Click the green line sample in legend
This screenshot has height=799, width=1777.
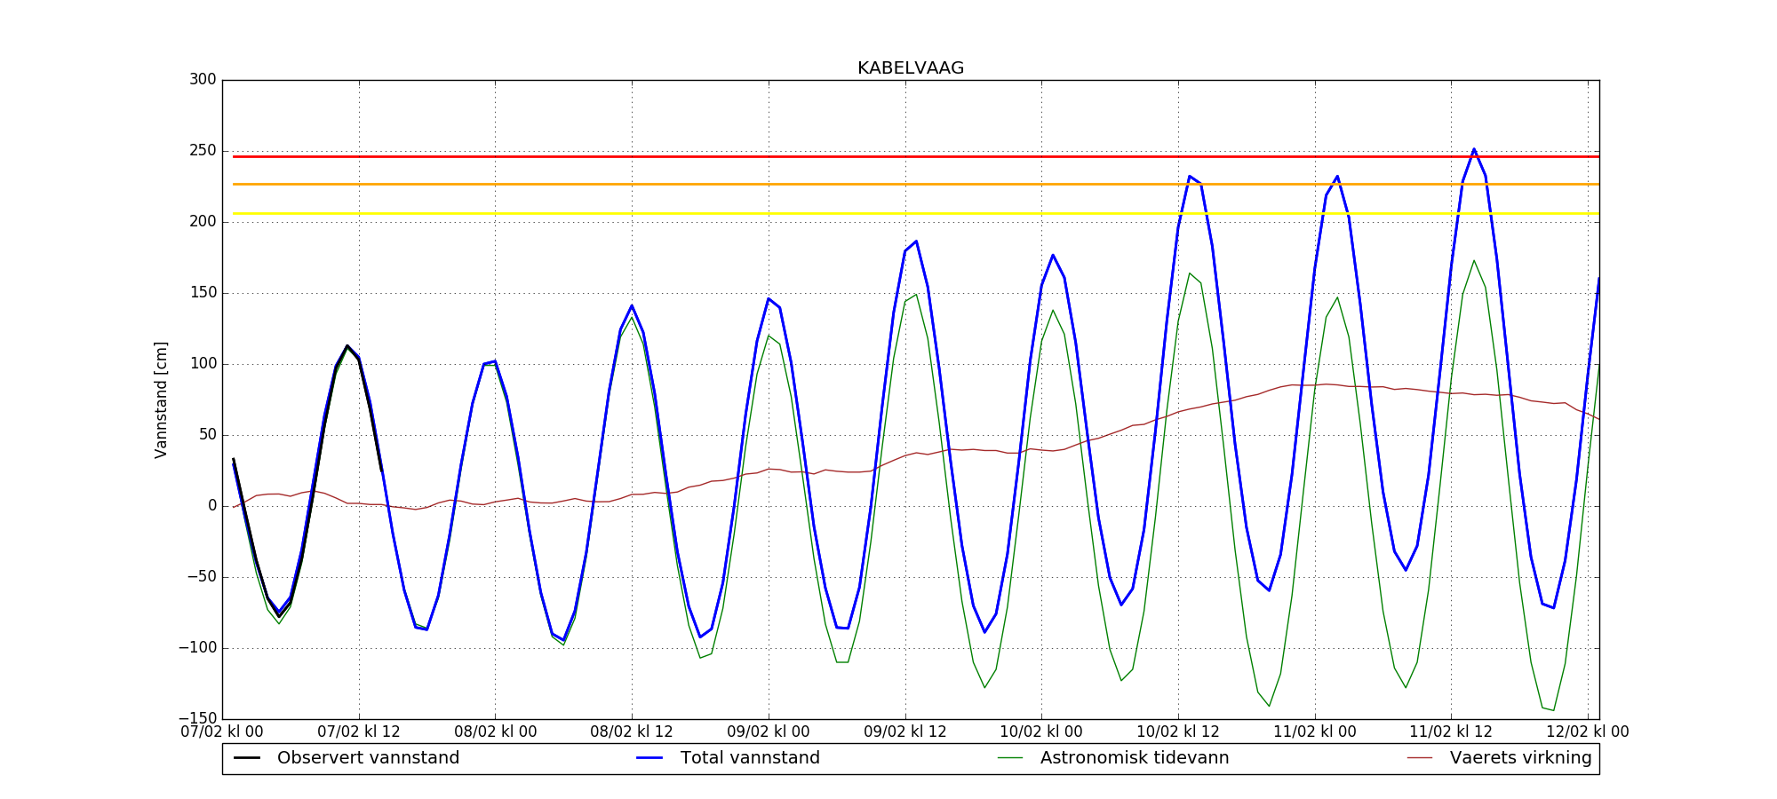[x=1010, y=758]
